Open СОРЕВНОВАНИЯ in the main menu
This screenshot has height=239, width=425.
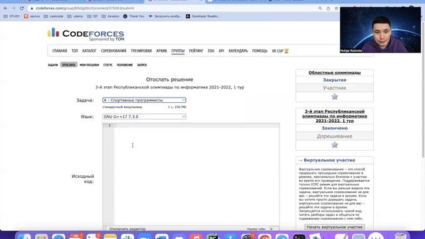tap(114, 51)
